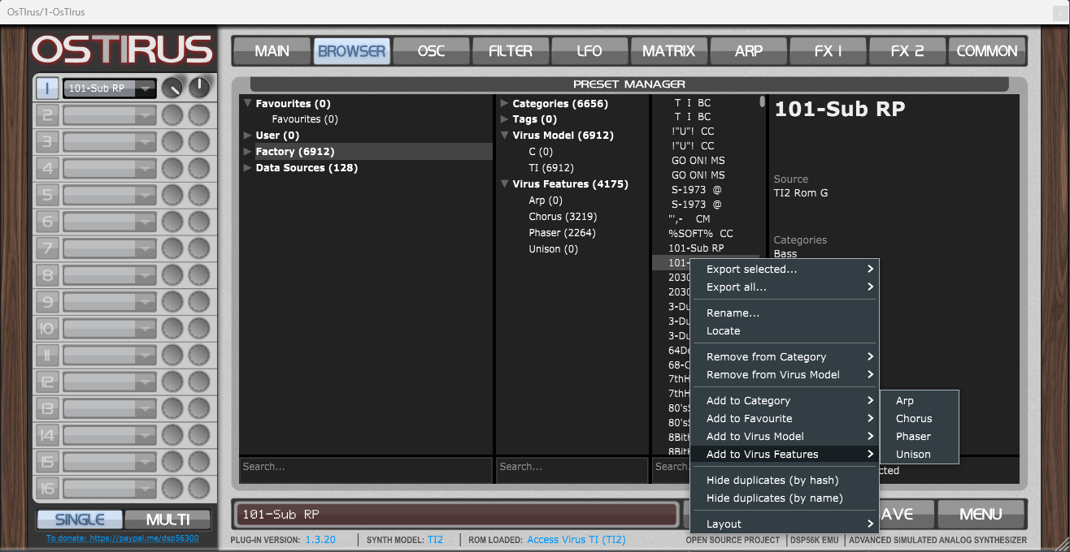Open Remove from Category submenu
Viewport: 1070px width, 552px height.
(x=784, y=356)
